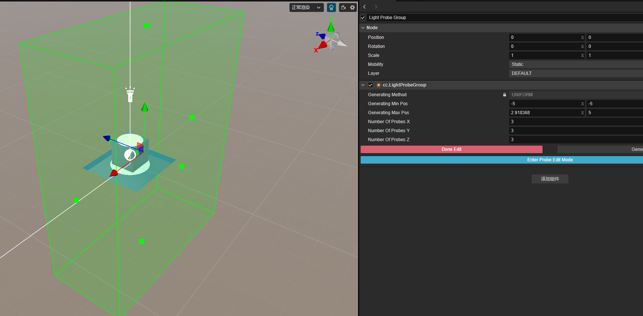Viewport: 643px width, 316px height.
Task: Focus the Position Y field
Action: pyautogui.click(x=615, y=37)
